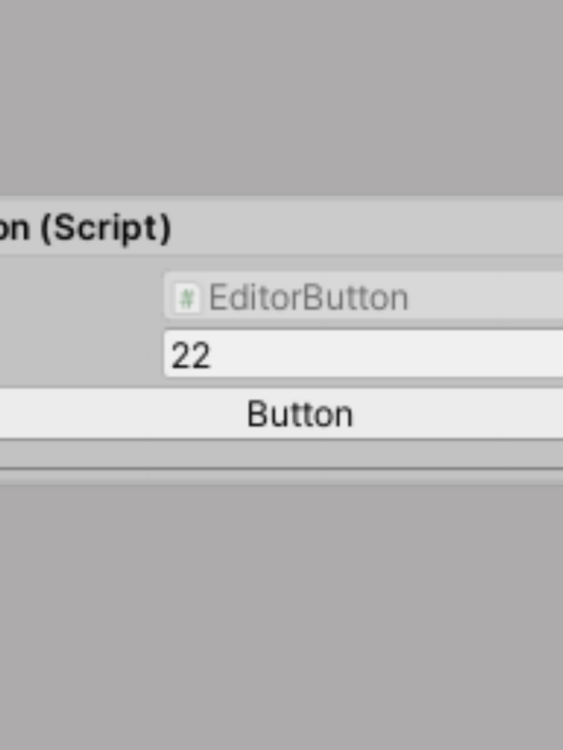This screenshot has height=750, width=563.
Task: Click the EditorButton script name text
Action: (x=308, y=297)
